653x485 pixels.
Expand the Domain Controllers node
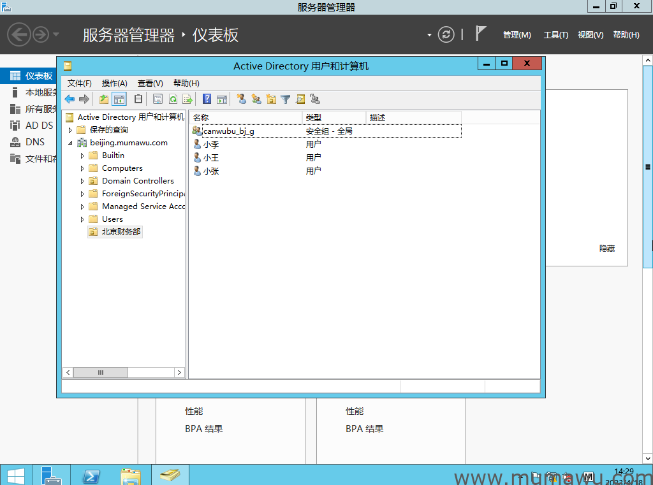[82, 181]
